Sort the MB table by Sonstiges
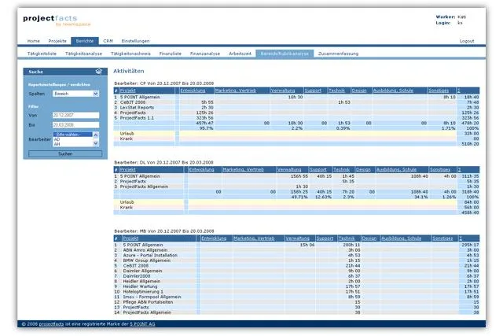This screenshot has height=336, width=503. pos(442,238)
